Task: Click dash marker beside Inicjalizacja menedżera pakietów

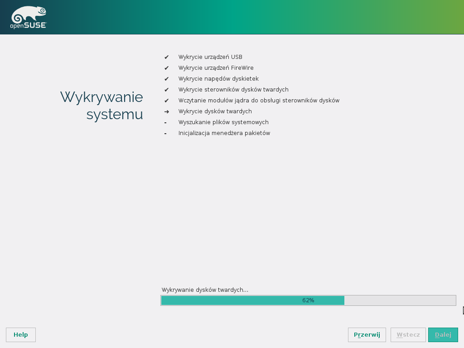Action: click(x=165, y=133)
